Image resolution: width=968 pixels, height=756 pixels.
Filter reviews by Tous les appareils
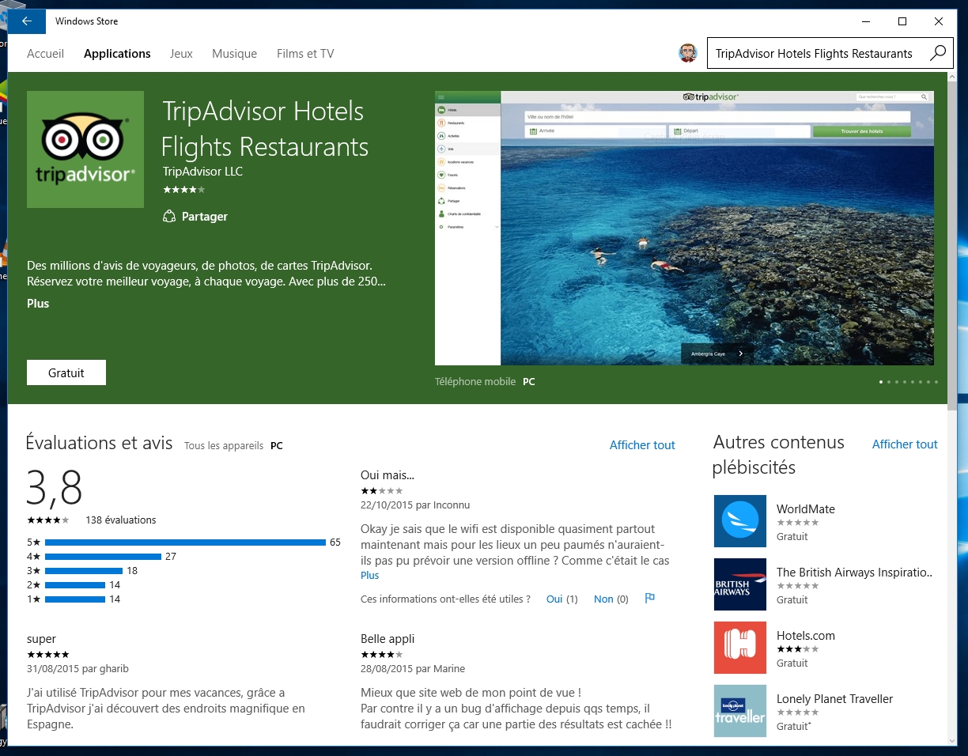coord(224,446)
